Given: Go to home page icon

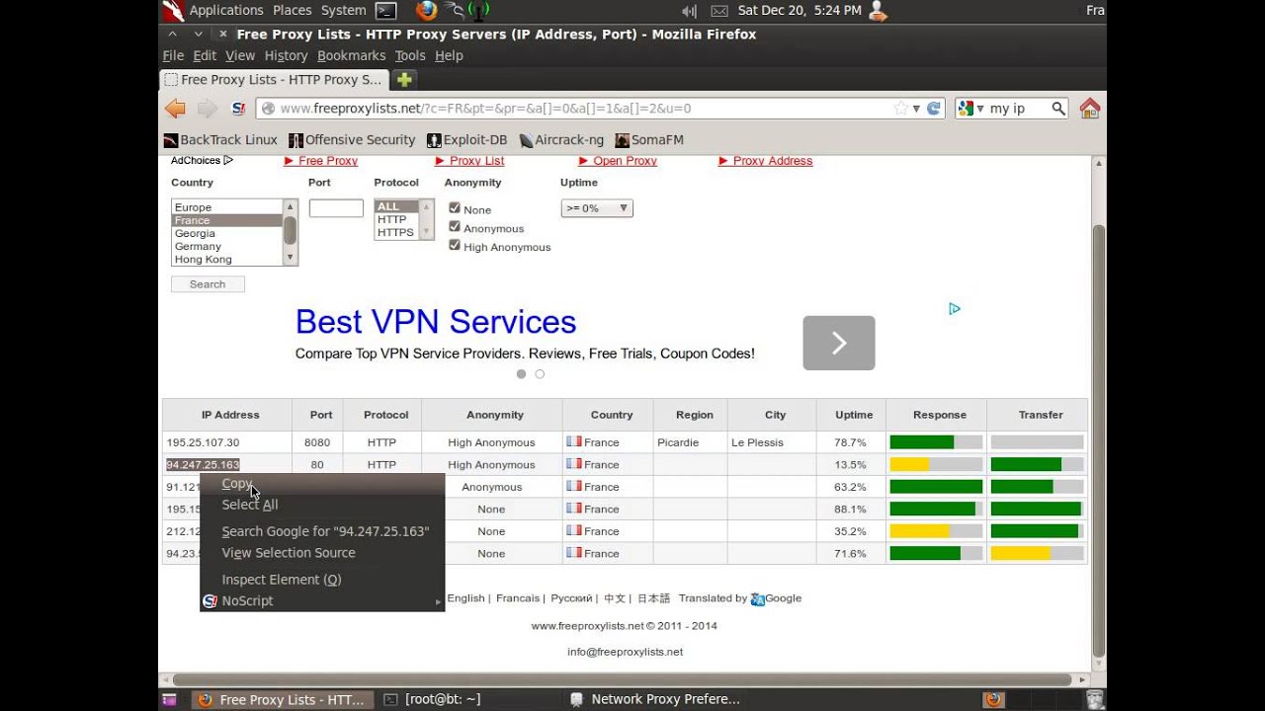Looking at the screenshot, I should click(1090, 109).
